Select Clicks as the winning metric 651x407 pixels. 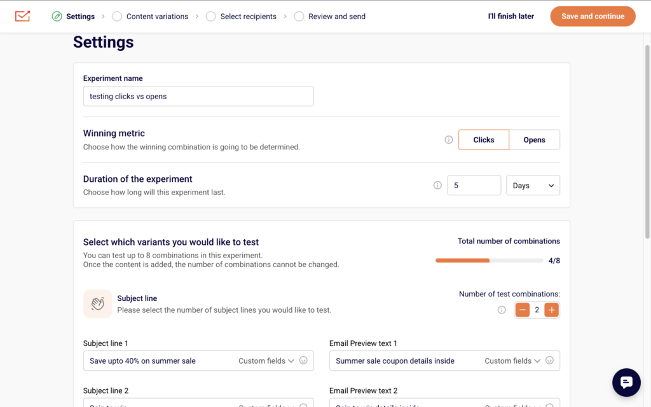click(x=484, y=140)
